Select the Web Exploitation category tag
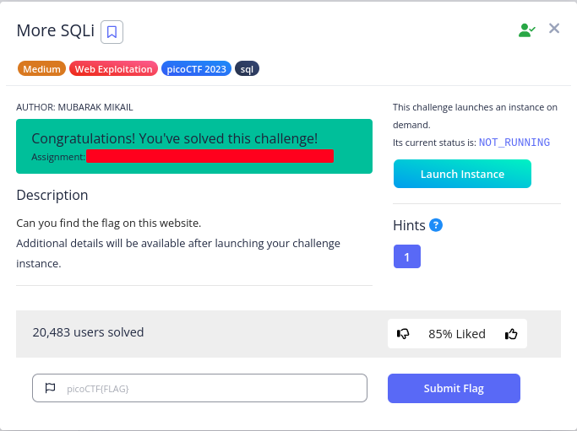 click(113, 69)
